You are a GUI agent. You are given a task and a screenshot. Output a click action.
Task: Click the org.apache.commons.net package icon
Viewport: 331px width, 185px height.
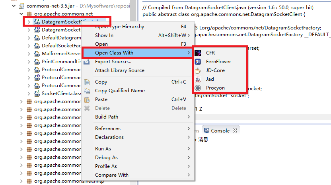29,14
